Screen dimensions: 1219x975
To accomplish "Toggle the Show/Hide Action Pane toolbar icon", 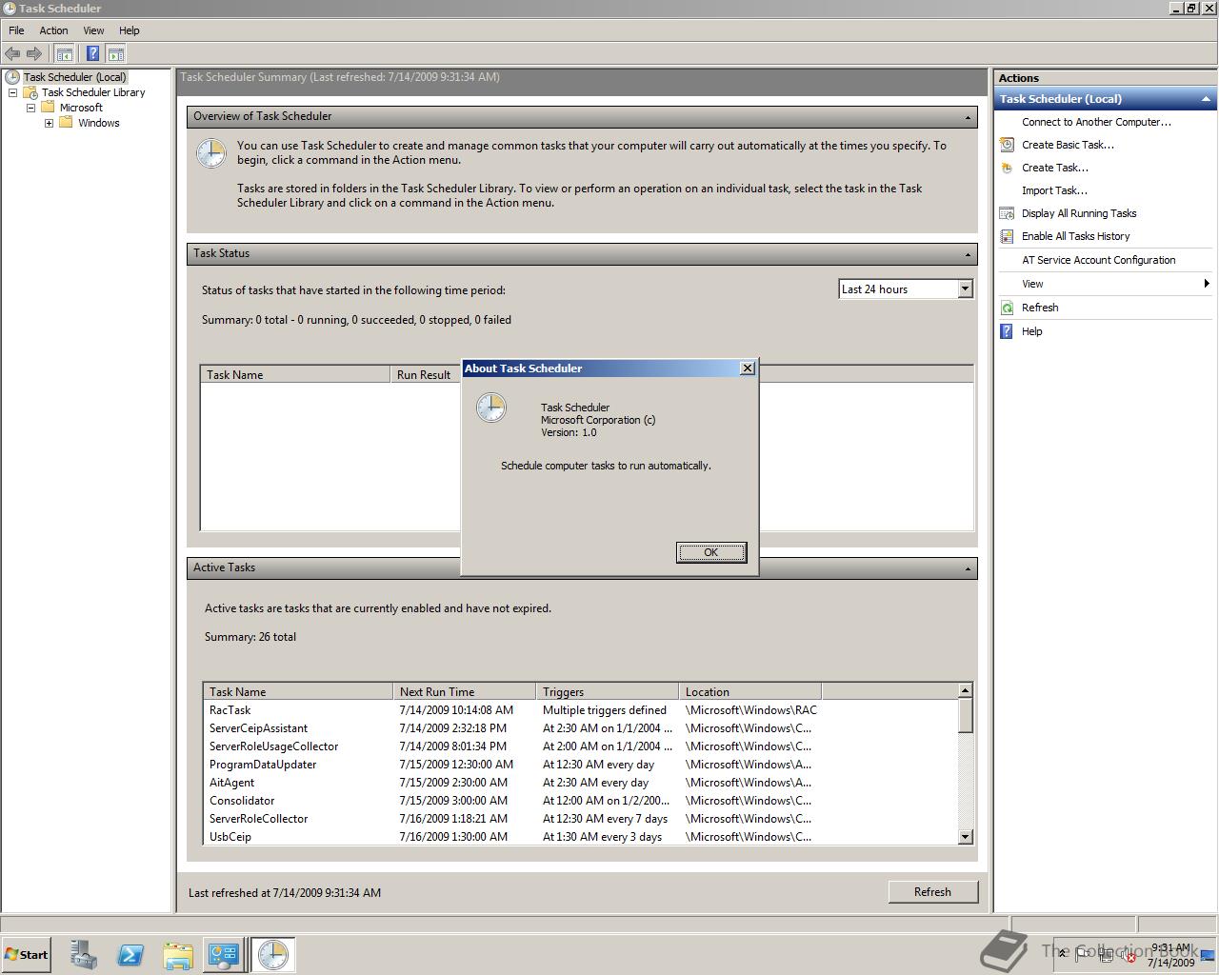I will pyautogui.click(x=115, y=54).
